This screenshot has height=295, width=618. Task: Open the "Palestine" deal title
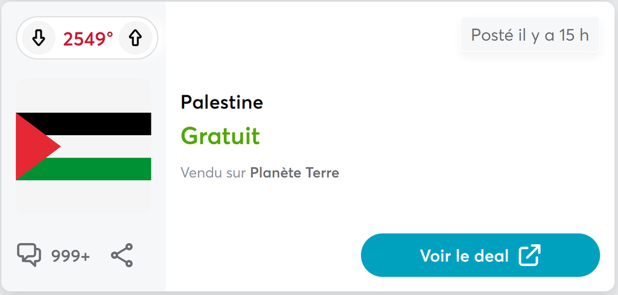tap(221, 102)
